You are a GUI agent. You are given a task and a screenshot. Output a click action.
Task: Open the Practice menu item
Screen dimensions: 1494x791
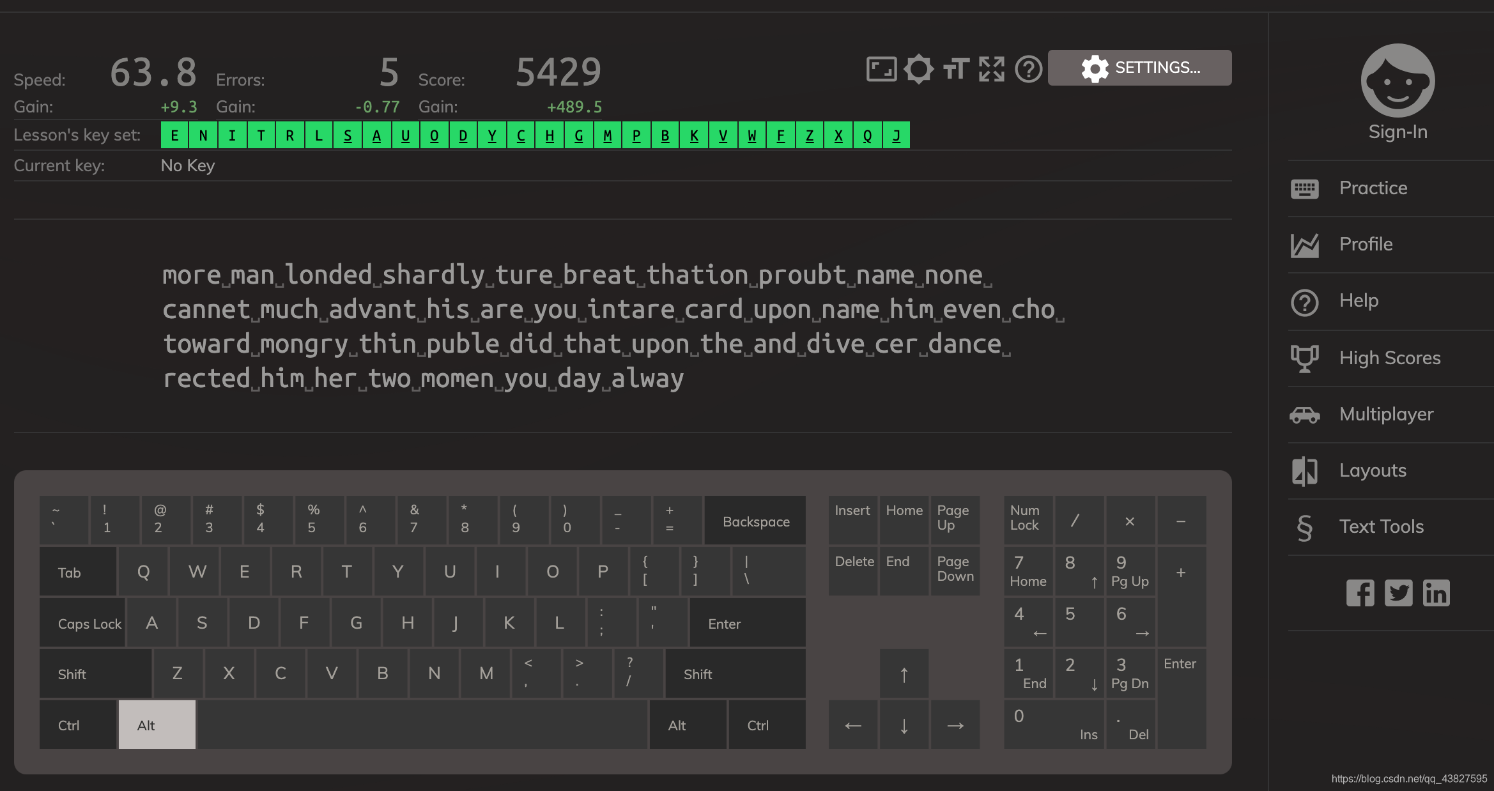[x=1373, y=188]
